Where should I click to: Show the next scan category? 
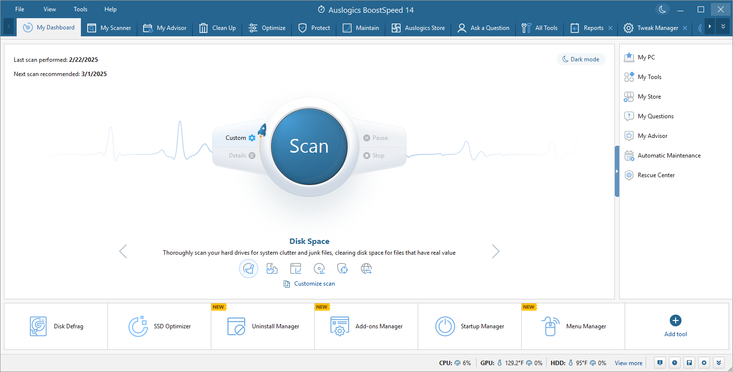(x=496, y=251)
